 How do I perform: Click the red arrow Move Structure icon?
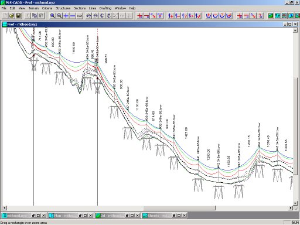(154, 16)
